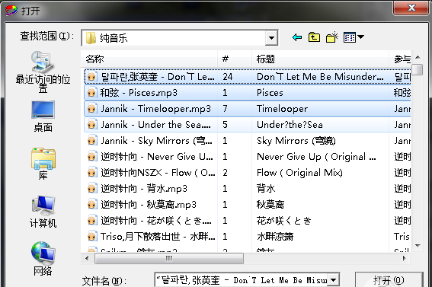Select file 逆时针向 - Never Give Up
This screenshot has width=432, height=287.
[157, 157]
